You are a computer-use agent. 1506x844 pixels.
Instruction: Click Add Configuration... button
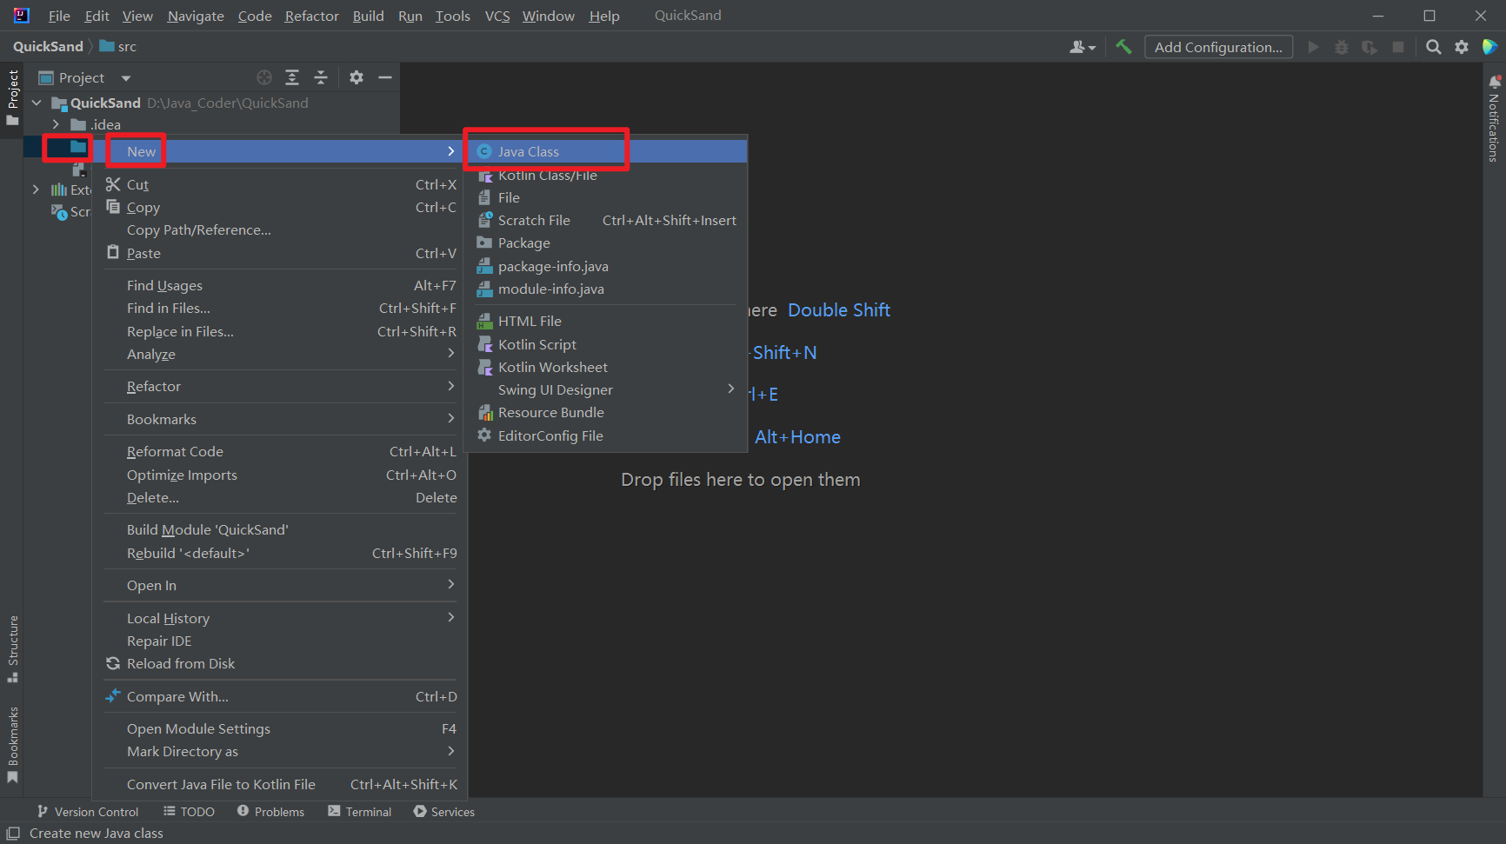(1218, 47)
